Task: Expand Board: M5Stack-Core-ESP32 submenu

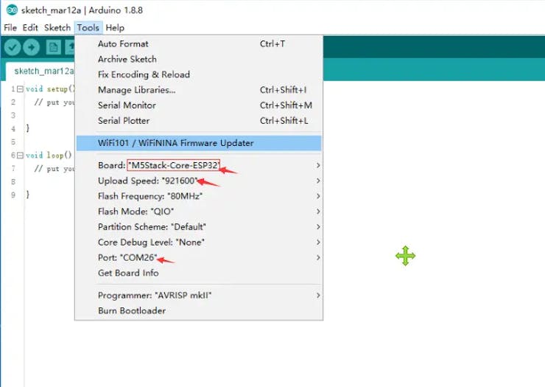Action: tap(199, 165)
